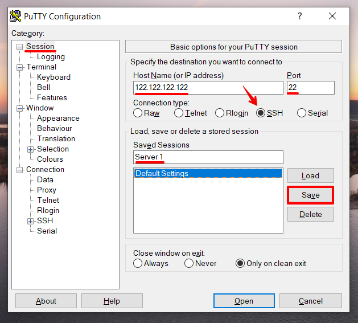Focus the Port input field

click(x=311, y=88)
